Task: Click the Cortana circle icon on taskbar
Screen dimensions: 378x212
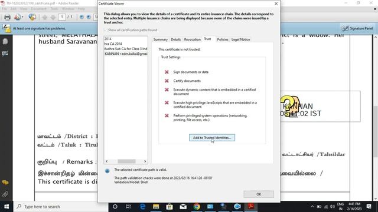Action: (115, 207)
